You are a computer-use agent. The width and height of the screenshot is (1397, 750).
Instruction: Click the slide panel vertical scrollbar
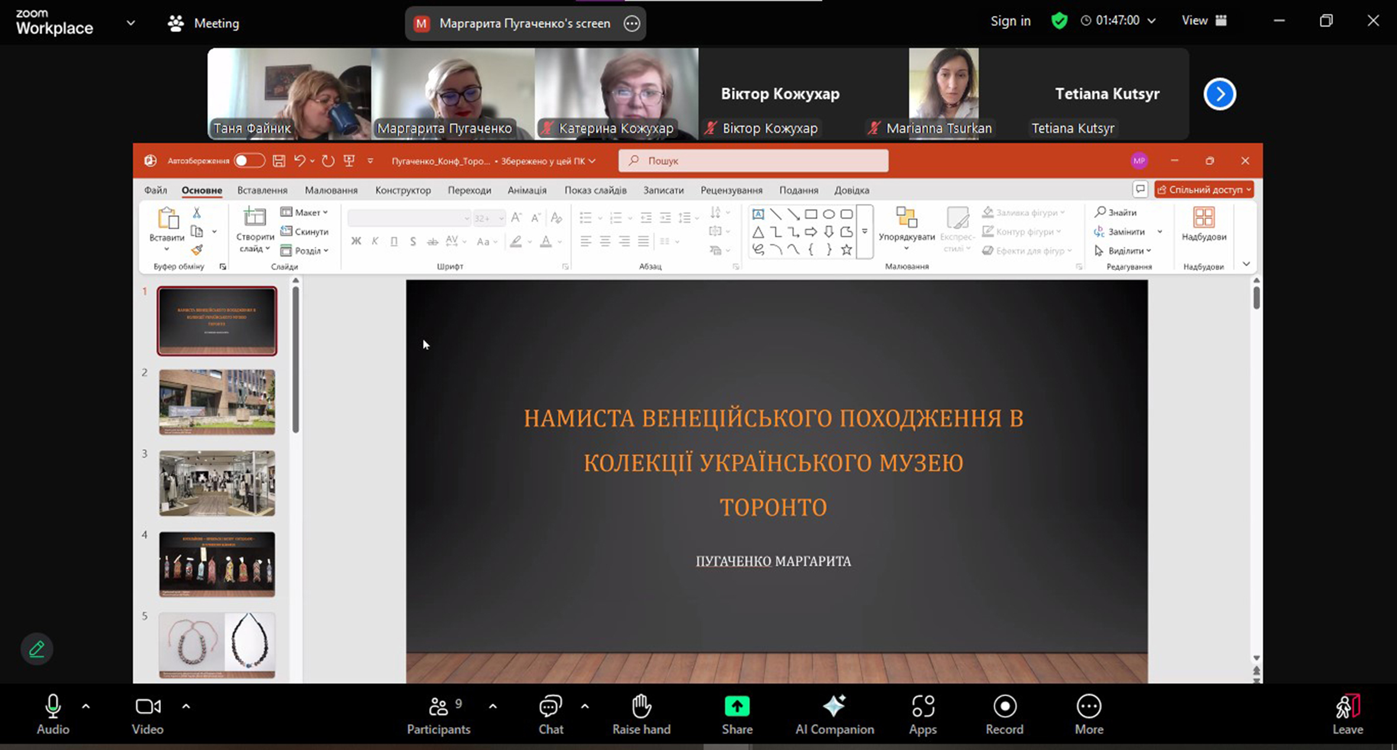point(296,361)
